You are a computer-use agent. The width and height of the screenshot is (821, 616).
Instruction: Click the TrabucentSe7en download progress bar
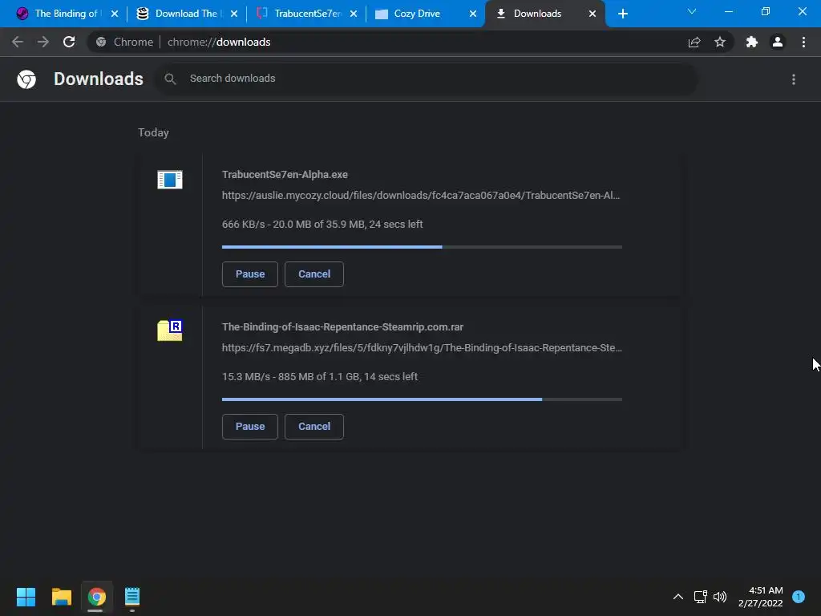click(422, 247)
